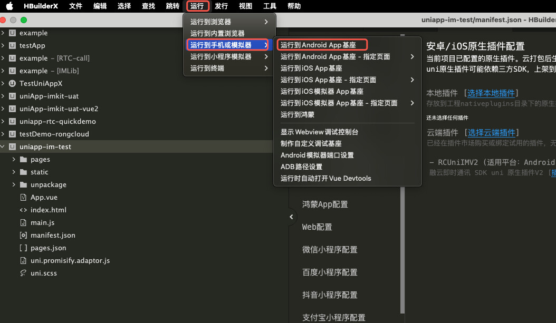Open the 发行 menu in menu bar
Viewport: 556px width, 323px height.
point(221,6)
